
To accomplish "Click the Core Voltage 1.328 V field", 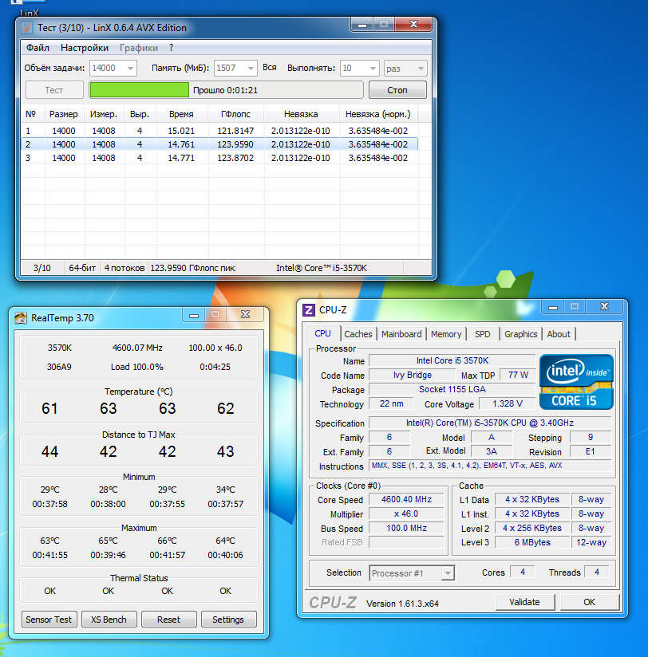I will point(507,403).
